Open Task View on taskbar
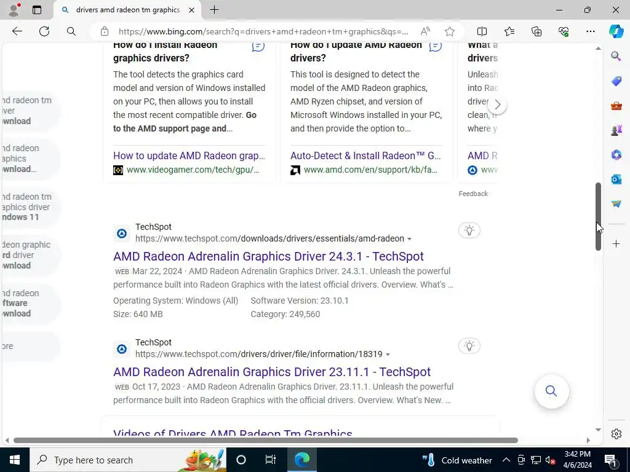630x472 pixels. 271,460
